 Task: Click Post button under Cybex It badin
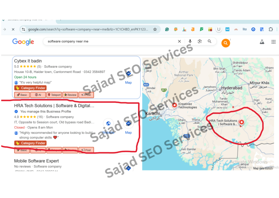click(x=86, y=95)
